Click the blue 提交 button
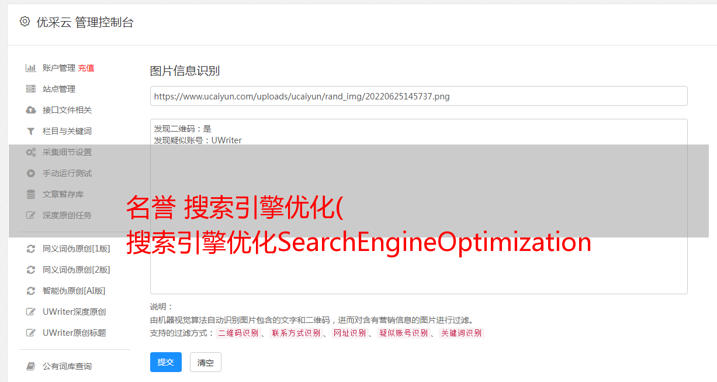The image size is (717, 382). coord(166,362)
